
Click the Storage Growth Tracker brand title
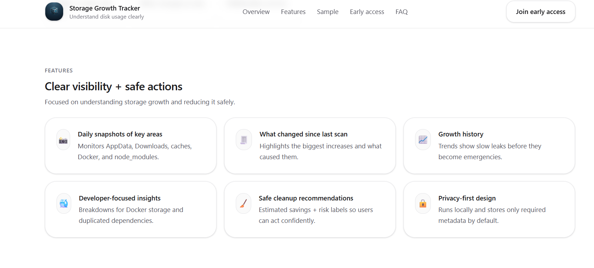[105, 8]
